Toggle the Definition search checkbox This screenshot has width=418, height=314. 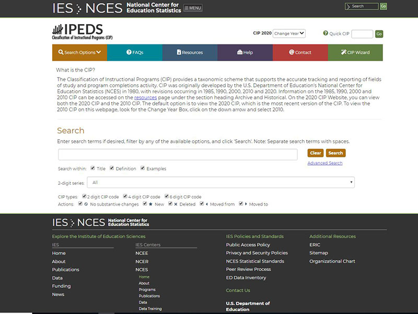click(112, 168)
